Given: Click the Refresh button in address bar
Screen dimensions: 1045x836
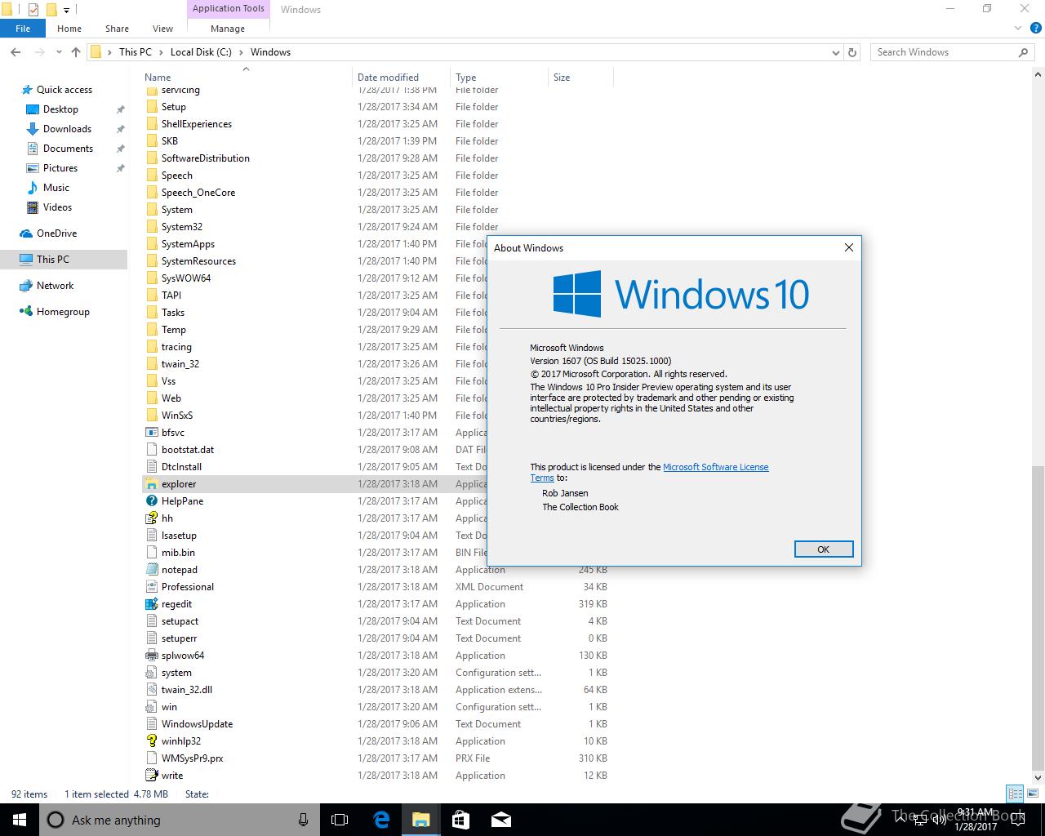Looking at the screenshot, I should click(852, 52).
